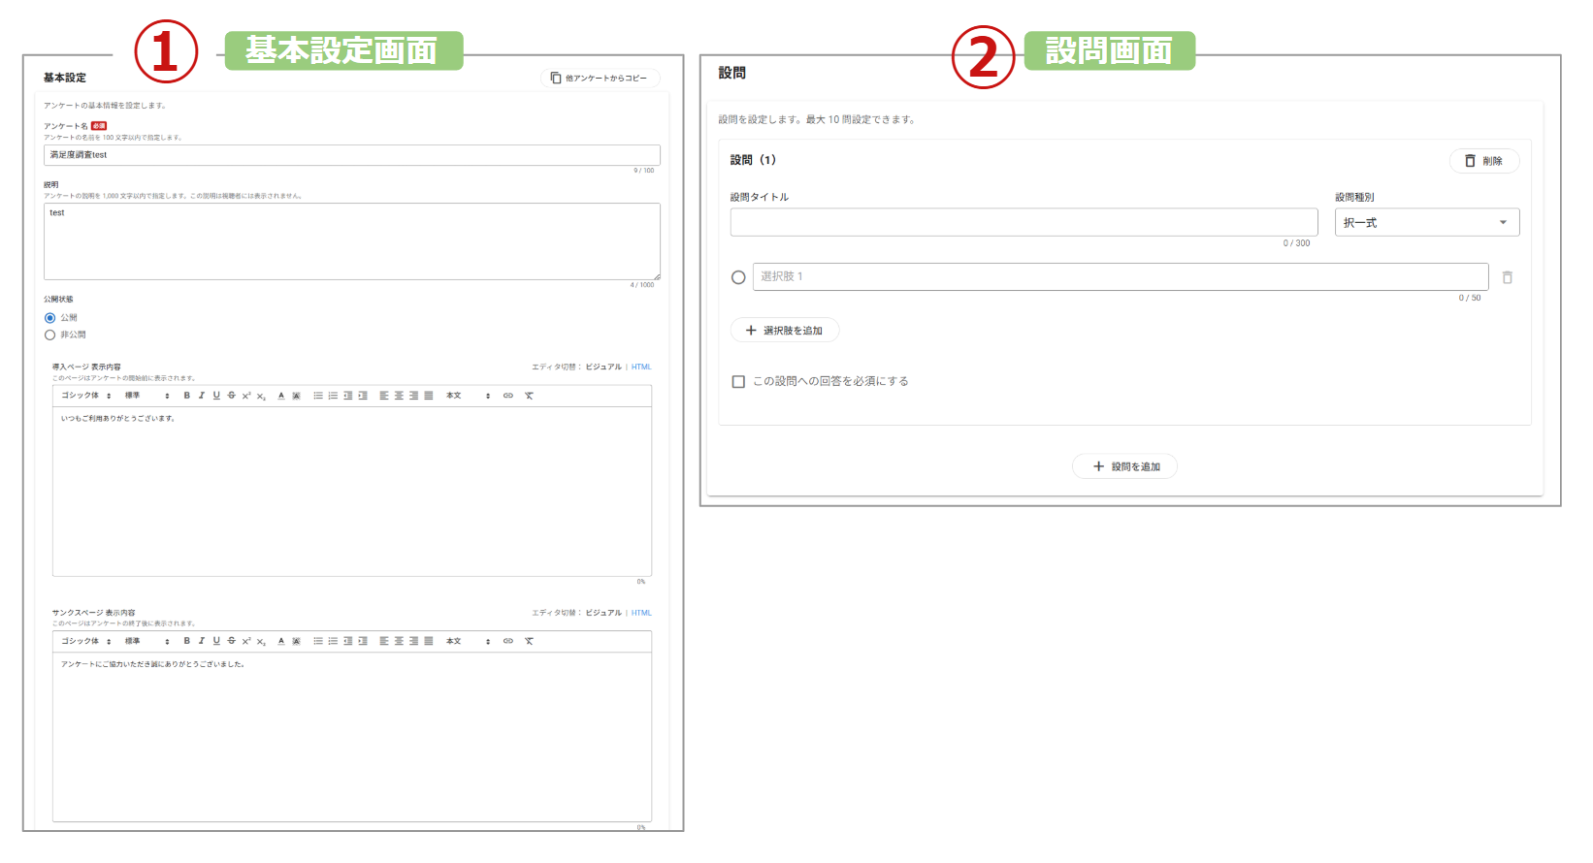
Task: Click the 設問タイトル input field
Action: pyautogui.click(x=1024, y=222)
